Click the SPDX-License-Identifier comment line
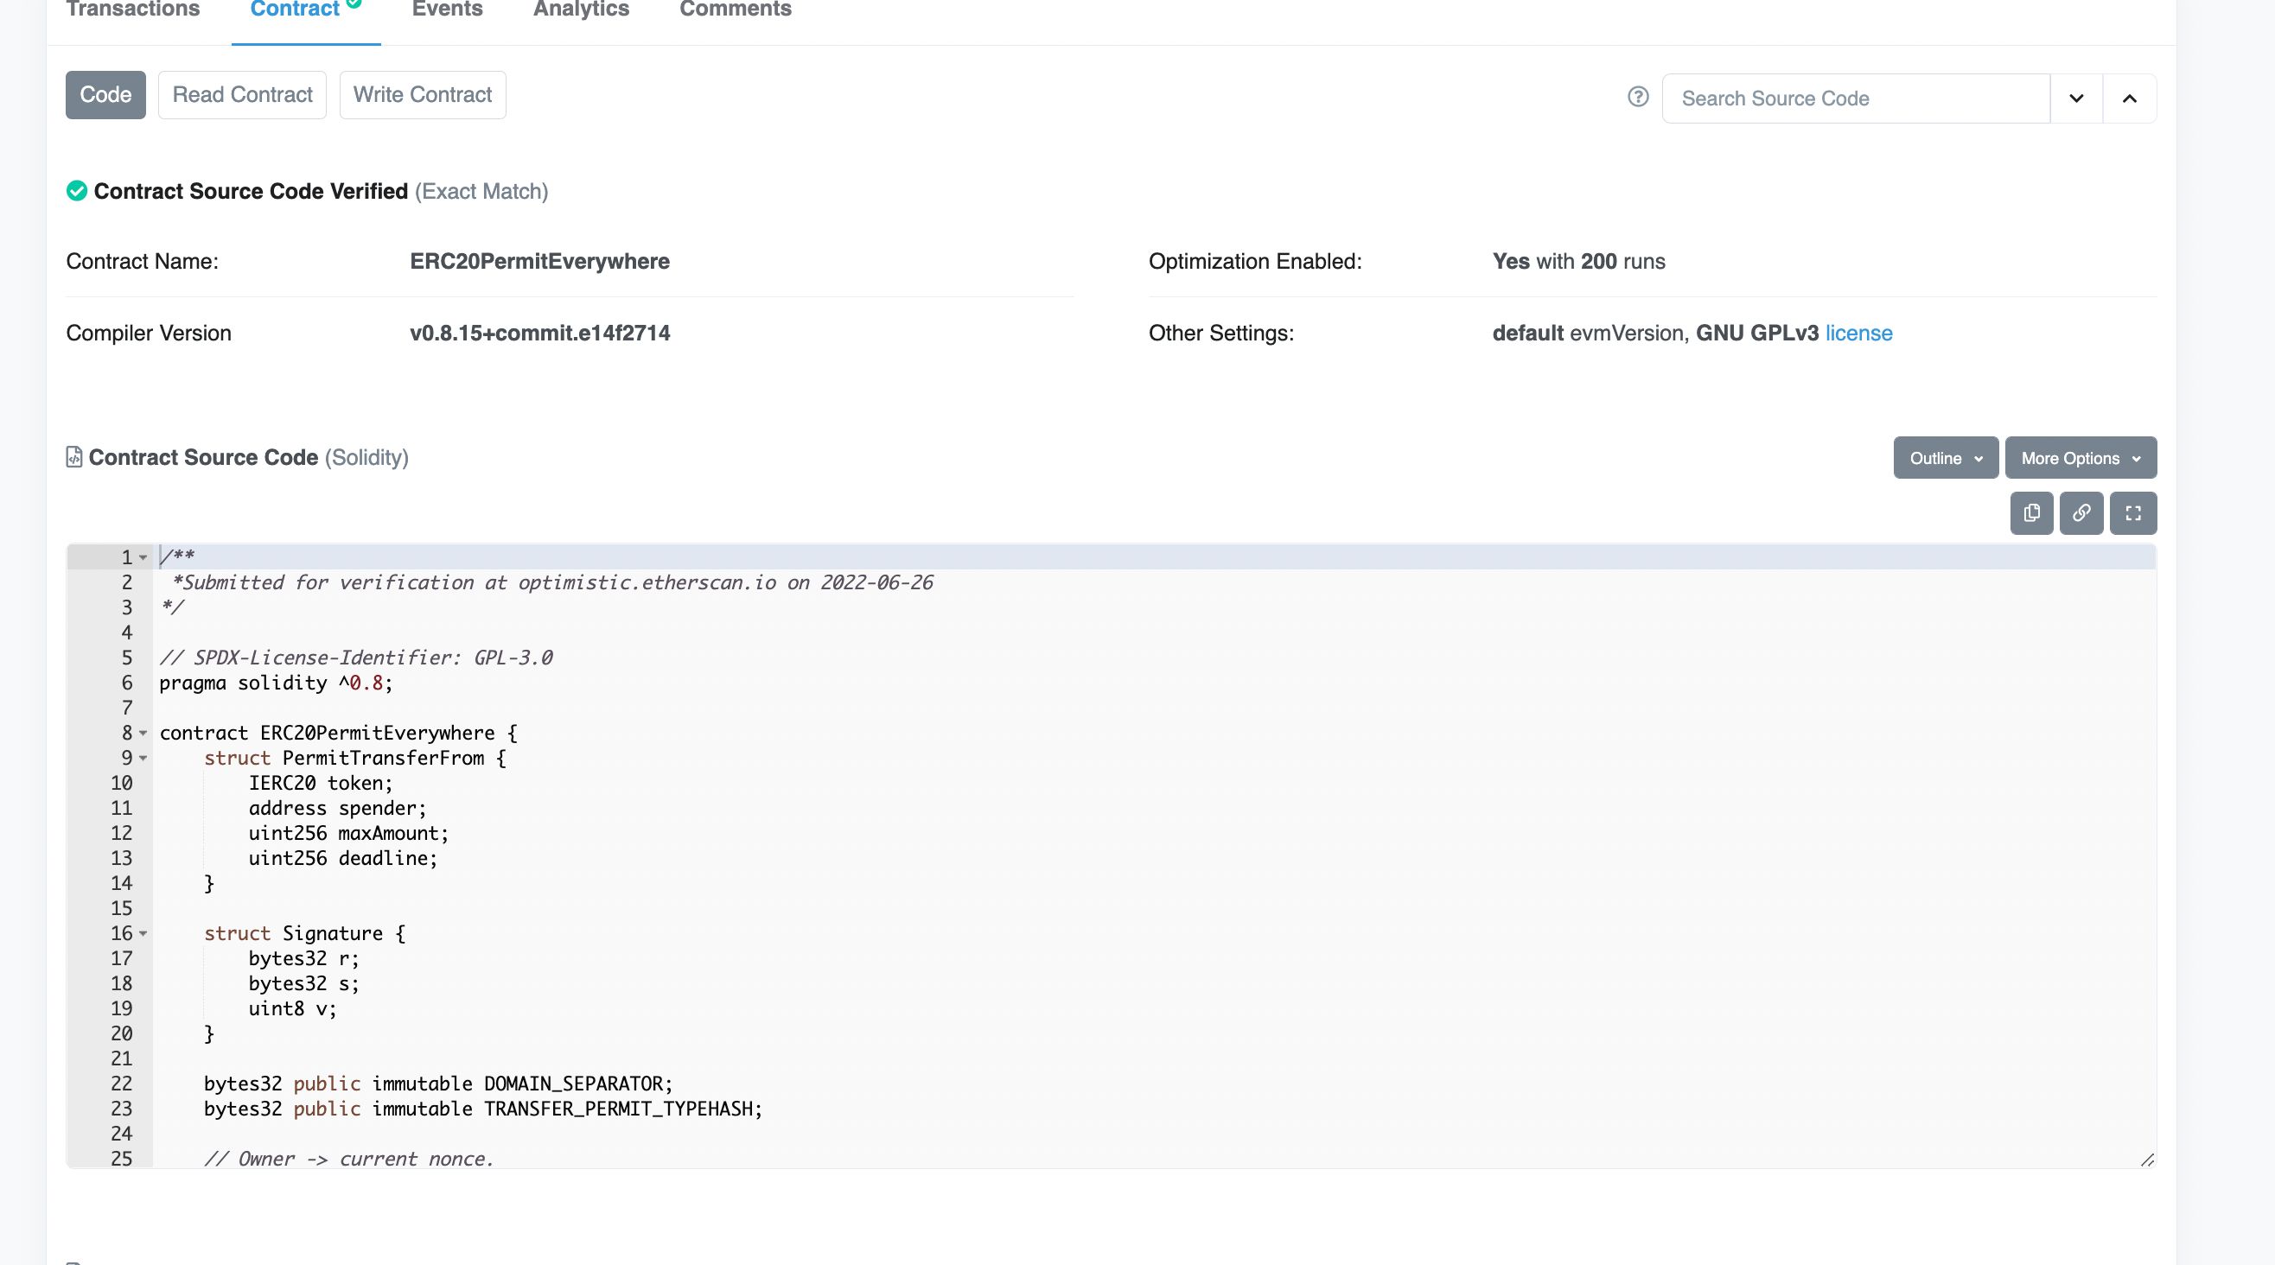Image resolution: width=2275 pixels, height=1265 pixels. 356,658
